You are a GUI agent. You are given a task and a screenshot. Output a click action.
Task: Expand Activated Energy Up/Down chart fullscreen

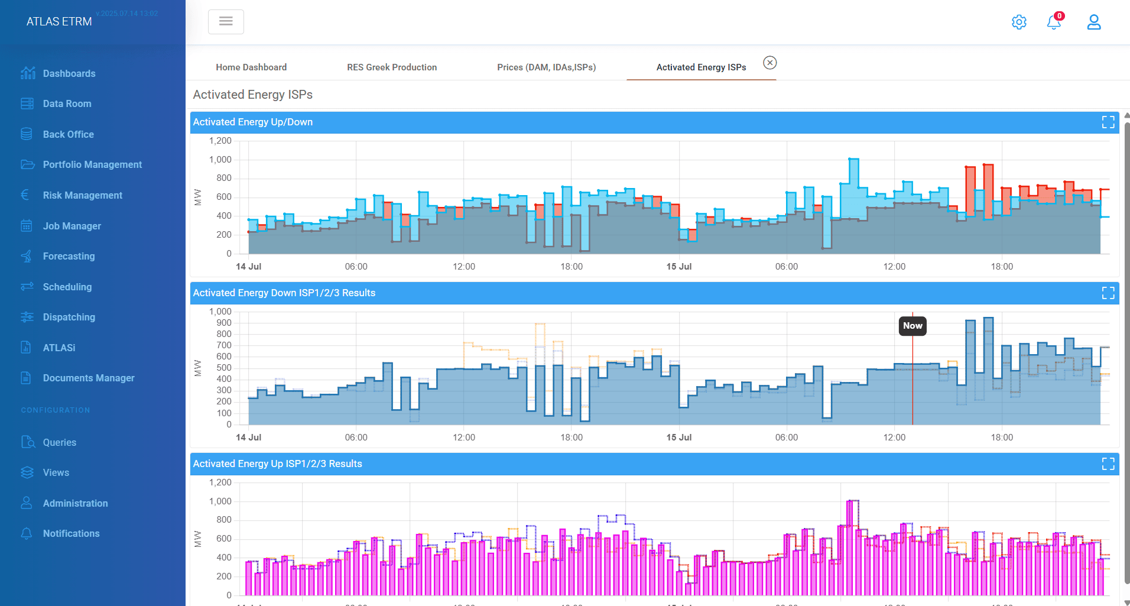coord(1108,122)
